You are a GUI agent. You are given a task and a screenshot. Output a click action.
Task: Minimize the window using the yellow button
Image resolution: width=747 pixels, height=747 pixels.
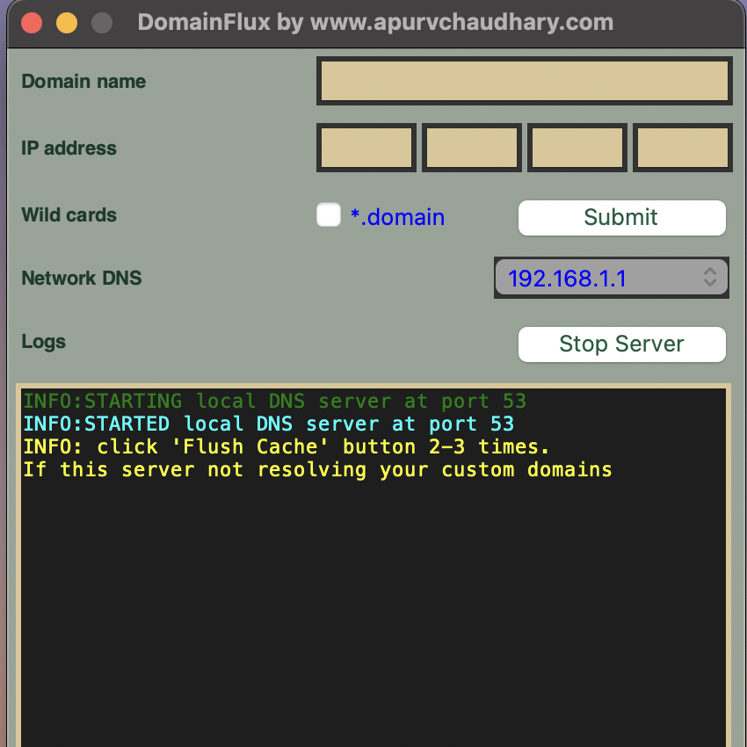67,23
